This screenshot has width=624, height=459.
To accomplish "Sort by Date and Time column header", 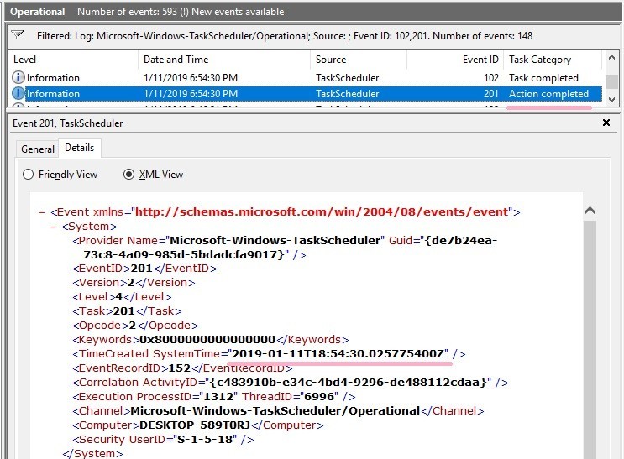I will coord(224,60).
